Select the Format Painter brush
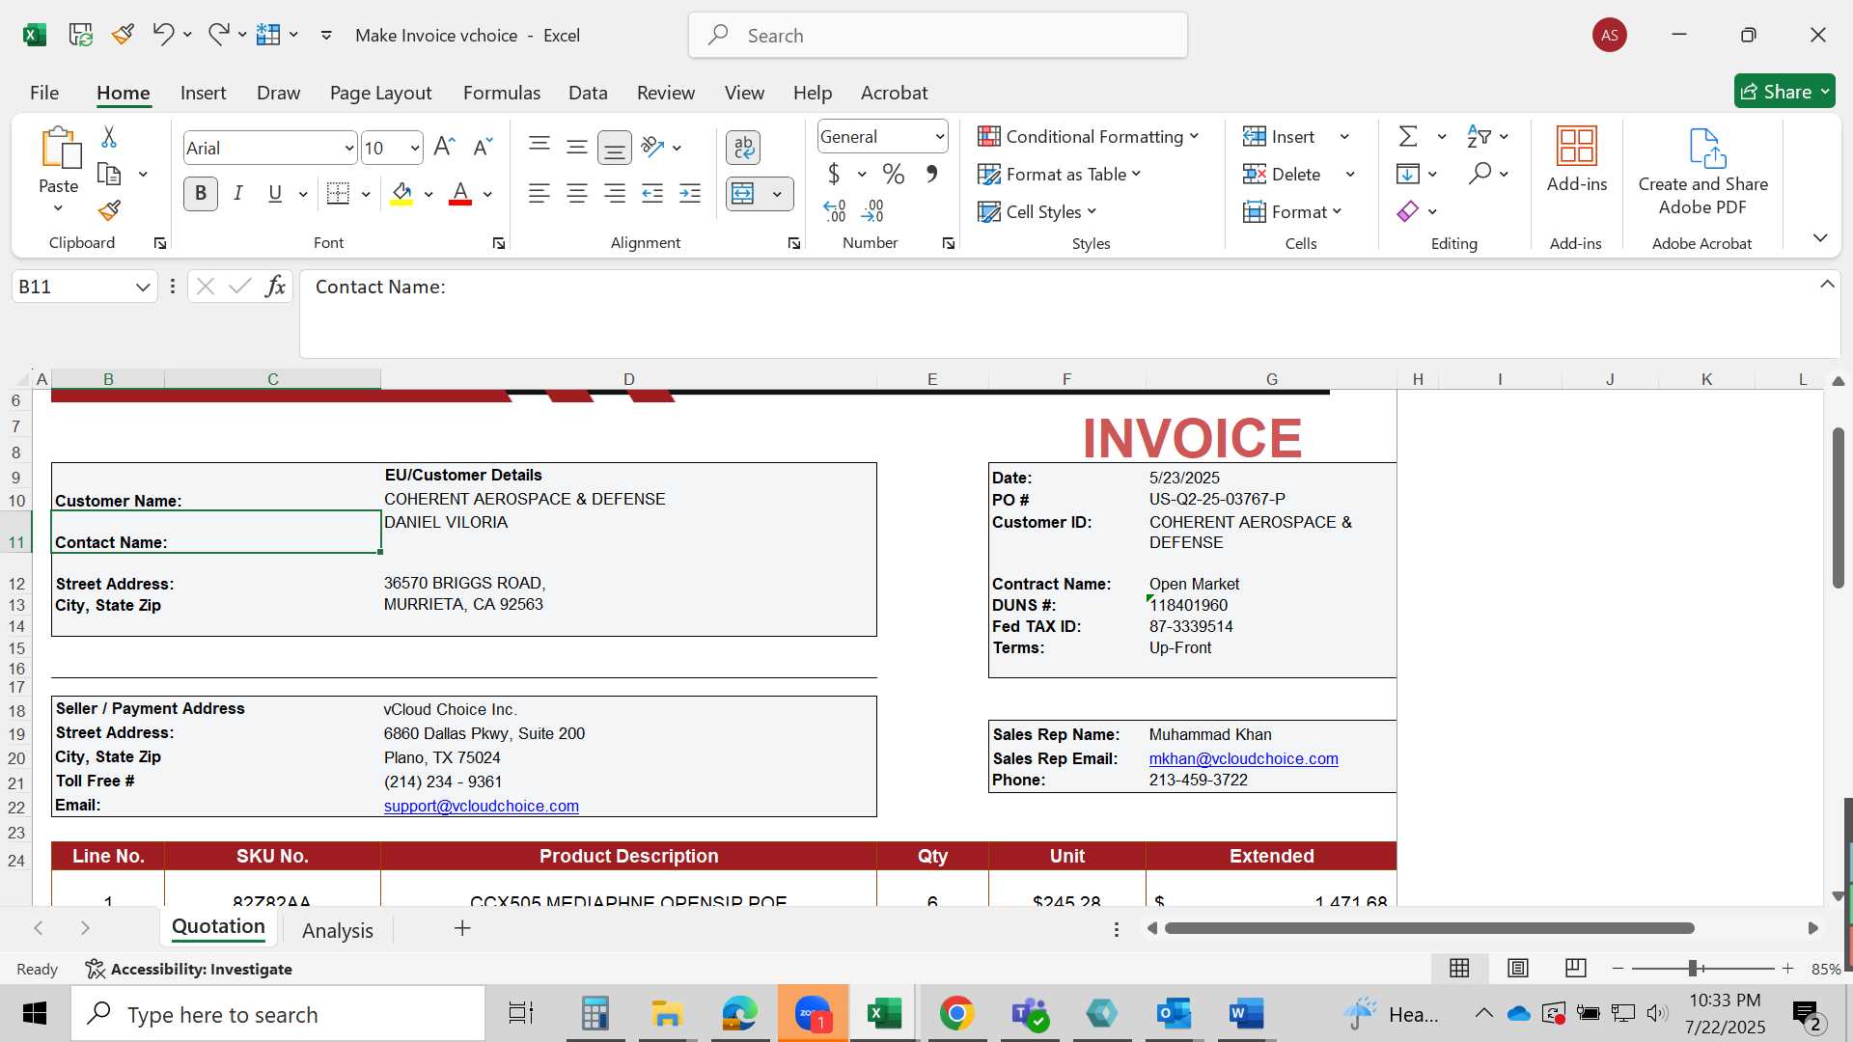This screenshot has height=1042, width=1853. pyautogui.click(x=109, y=210)
